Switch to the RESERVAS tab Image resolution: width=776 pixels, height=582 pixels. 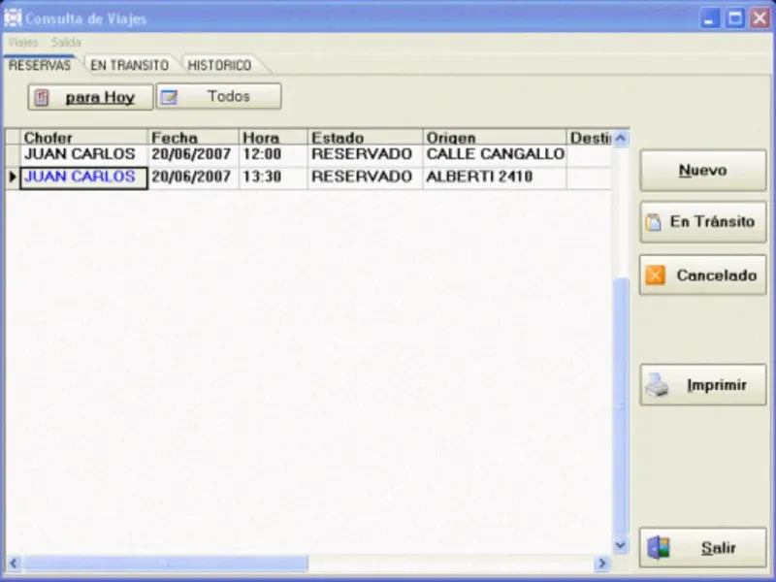pos(40,65)
